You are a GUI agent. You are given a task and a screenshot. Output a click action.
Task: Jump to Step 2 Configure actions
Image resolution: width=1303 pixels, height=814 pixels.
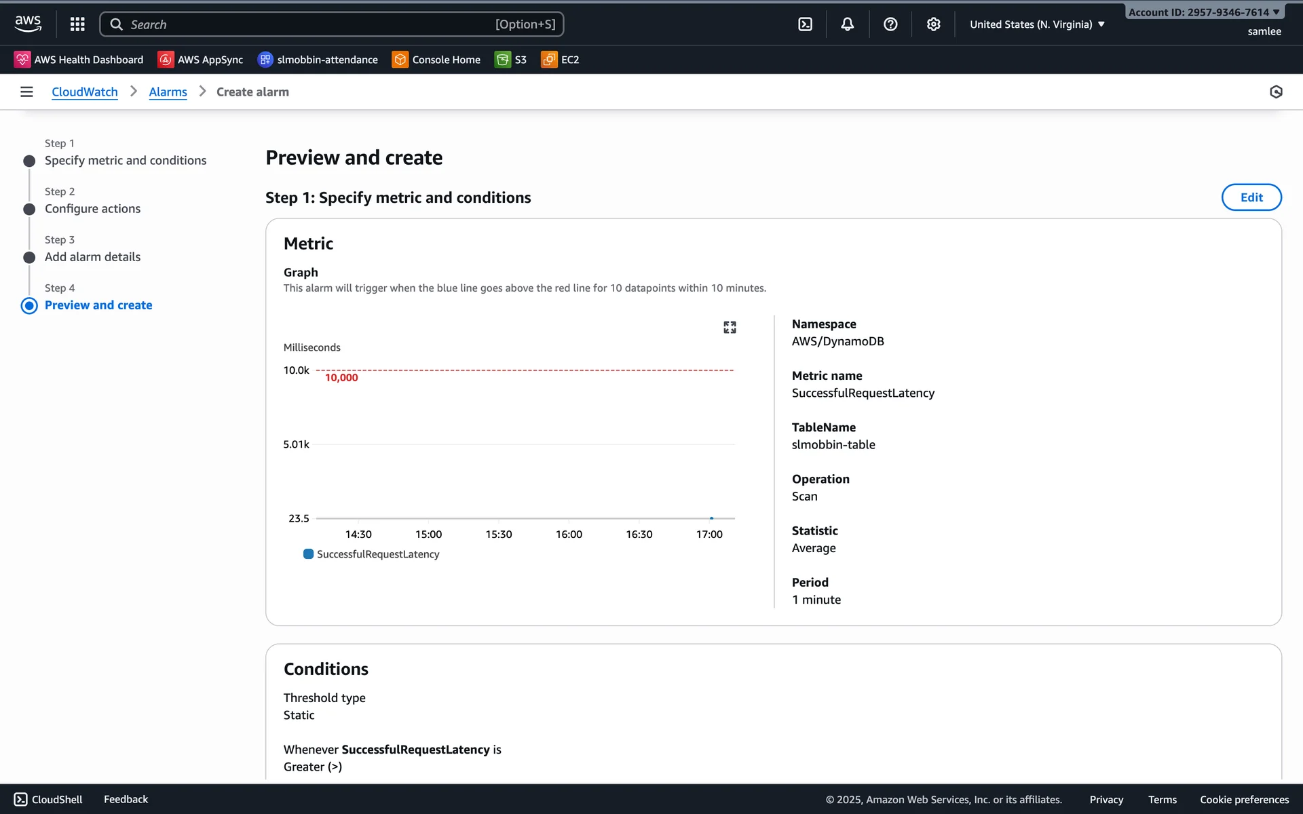click(x=92, y=209)
